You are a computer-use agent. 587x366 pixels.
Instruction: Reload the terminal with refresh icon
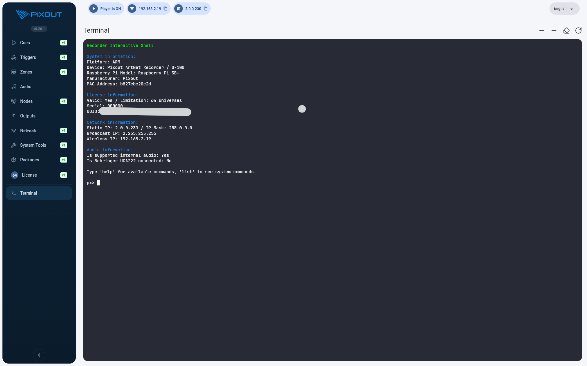coord(578,30)
